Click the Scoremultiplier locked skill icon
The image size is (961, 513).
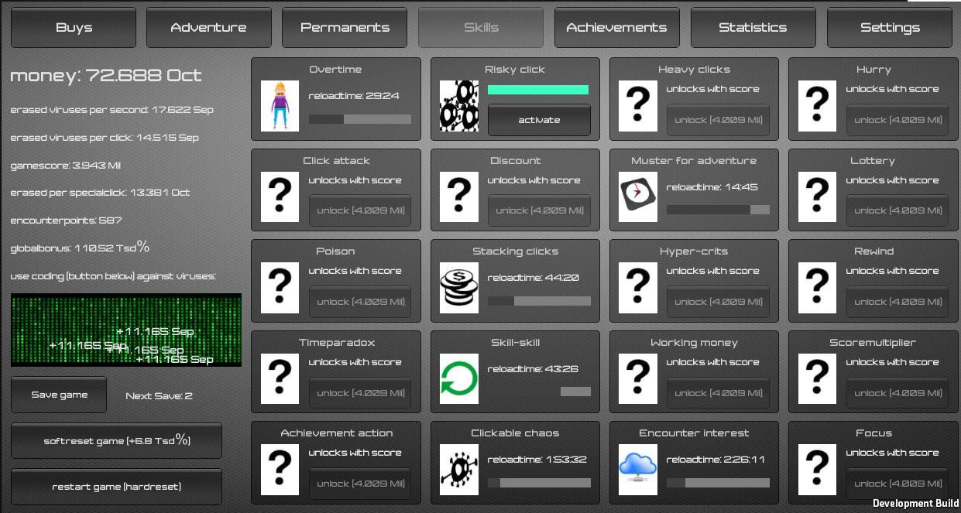[x=817, y=378]
